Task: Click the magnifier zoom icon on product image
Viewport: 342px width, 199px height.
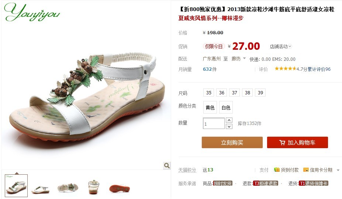Action: click(x=167, y=166)
